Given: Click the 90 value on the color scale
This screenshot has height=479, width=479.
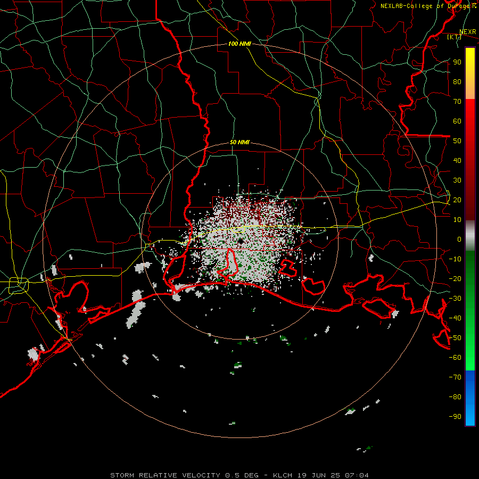Looking at the screenshot, I should coord(457,62).
